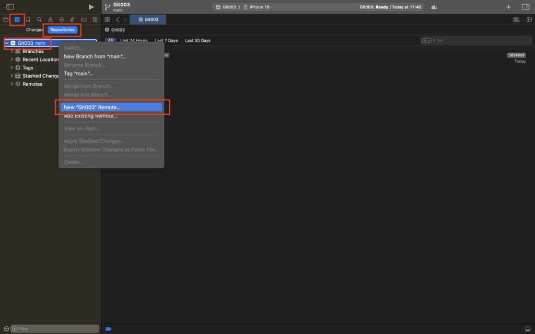535x334 pixels.
Task: Open the Project navigator folder icon
Action: tap(6, 19)
